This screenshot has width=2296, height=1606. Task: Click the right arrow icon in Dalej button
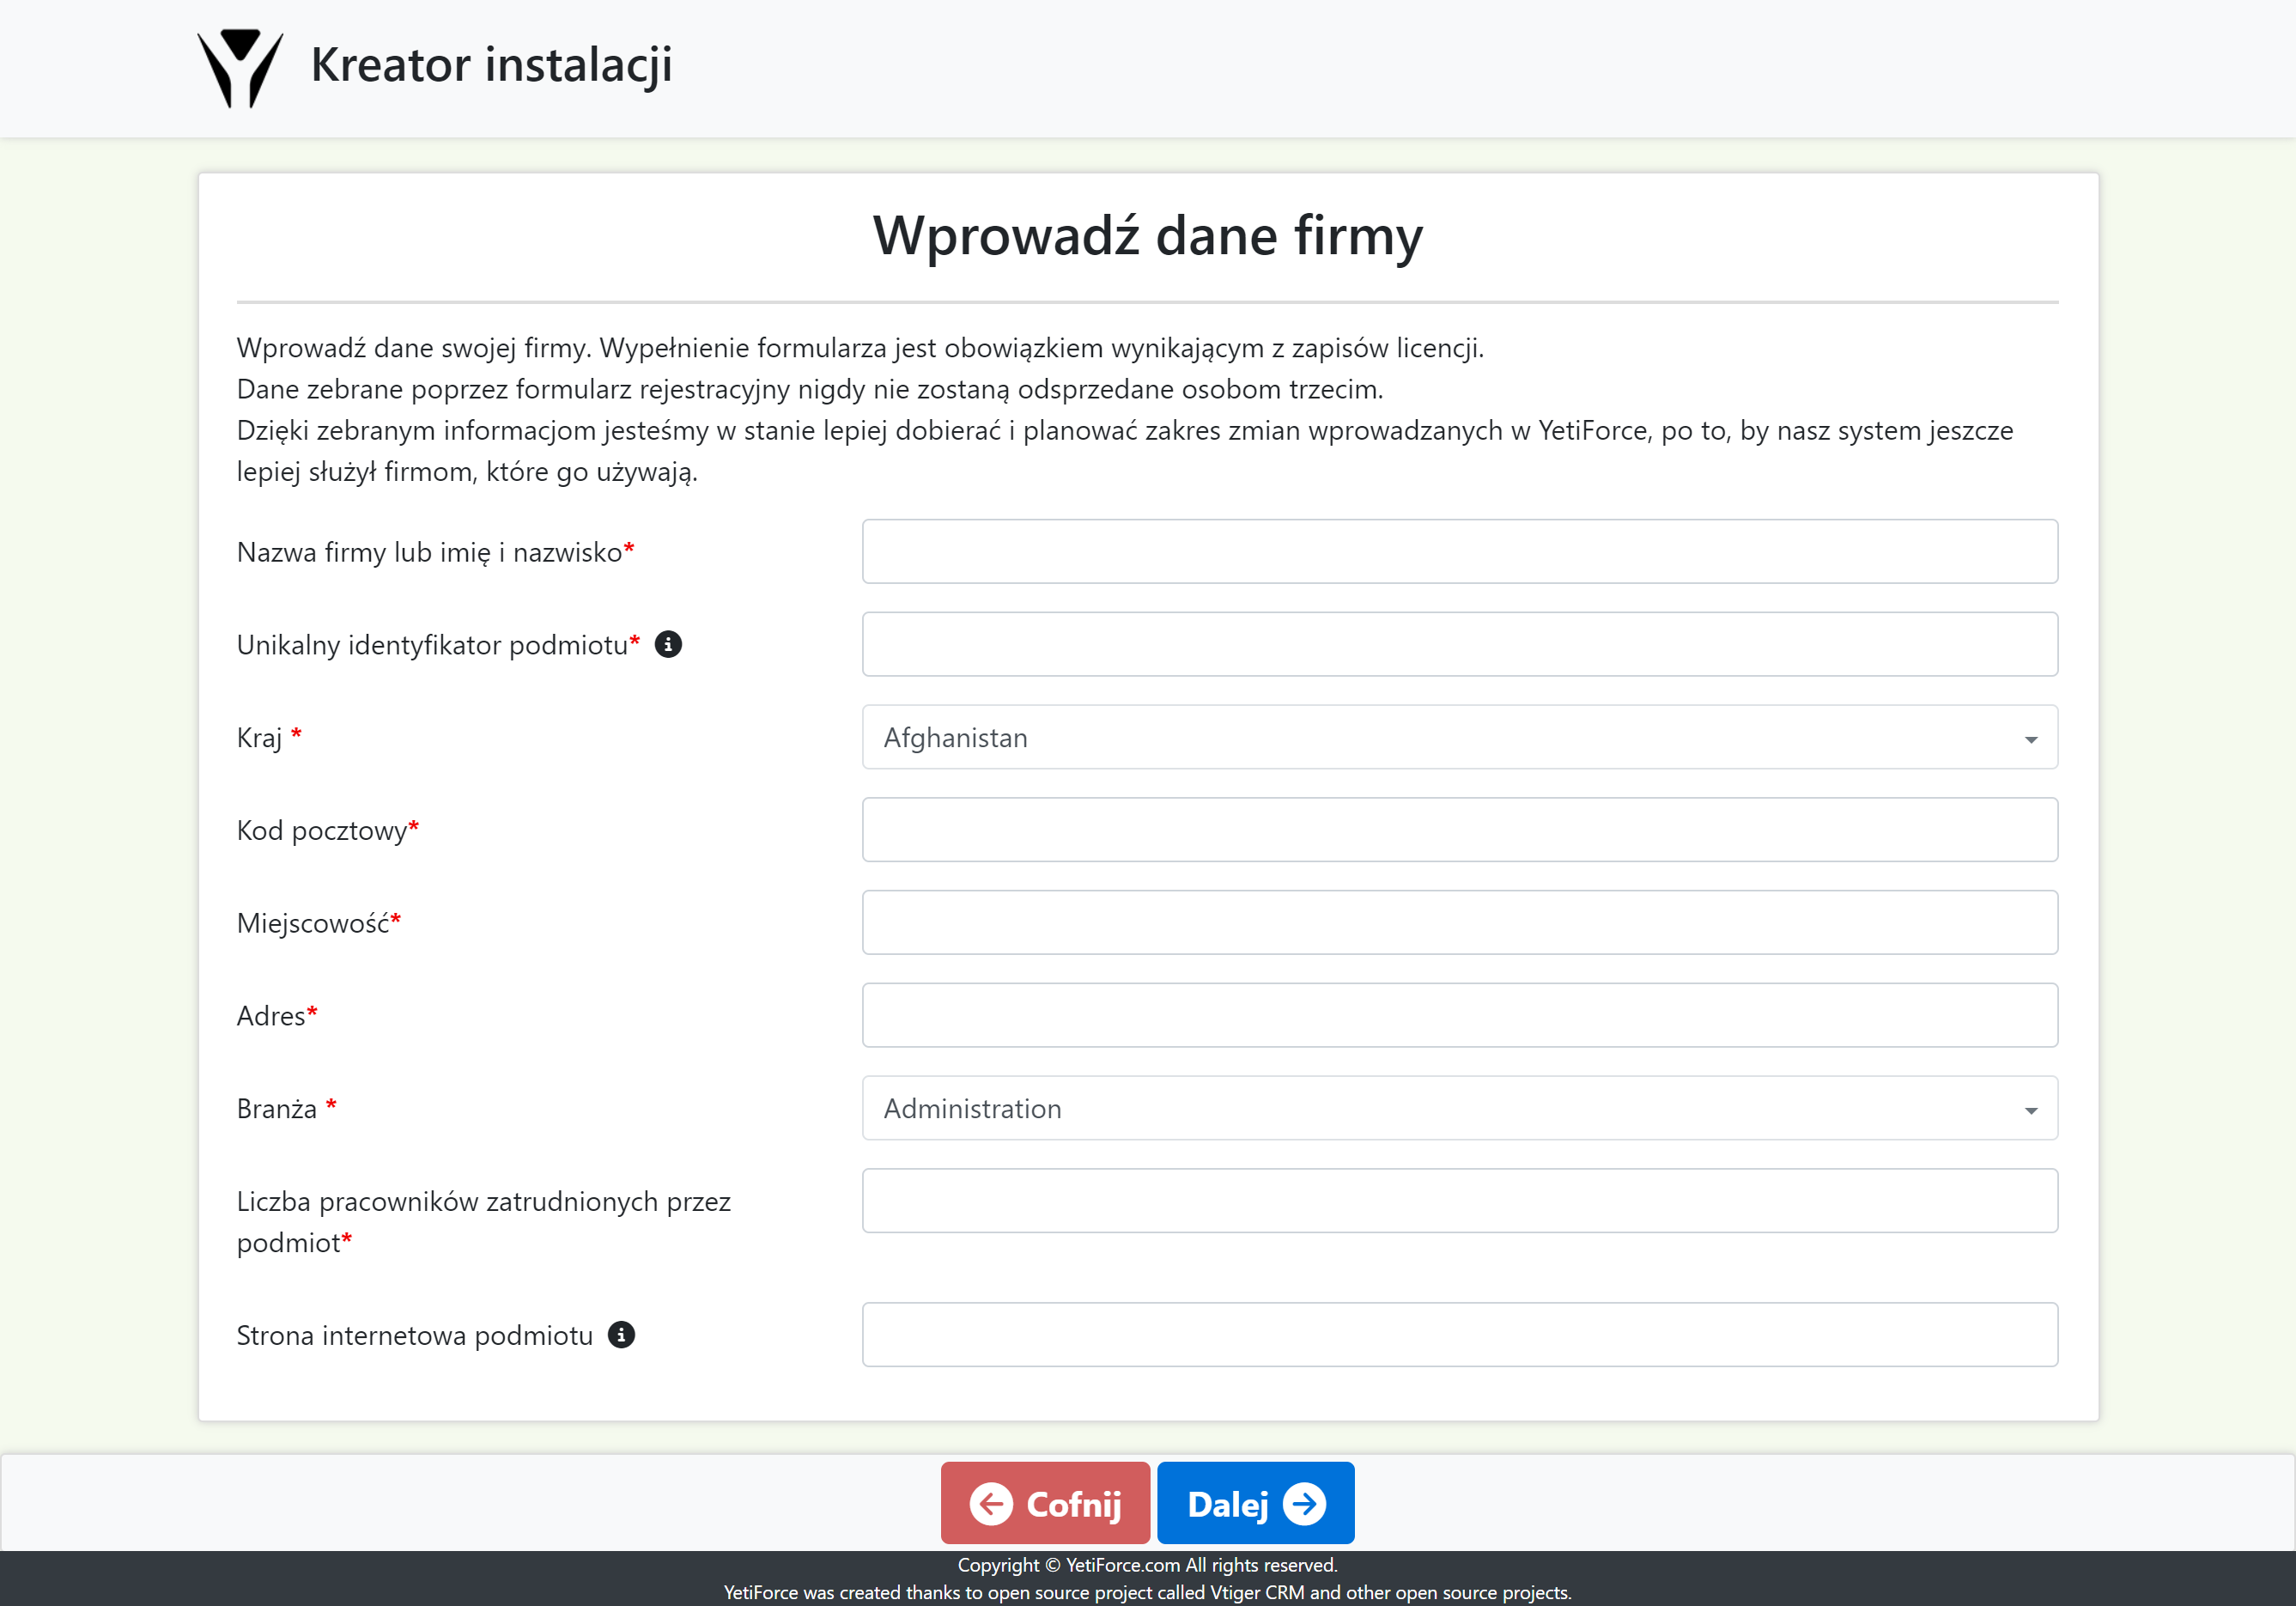point(1305,1504)
